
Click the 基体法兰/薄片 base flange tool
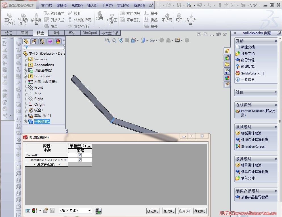click(x=9, y=19)
